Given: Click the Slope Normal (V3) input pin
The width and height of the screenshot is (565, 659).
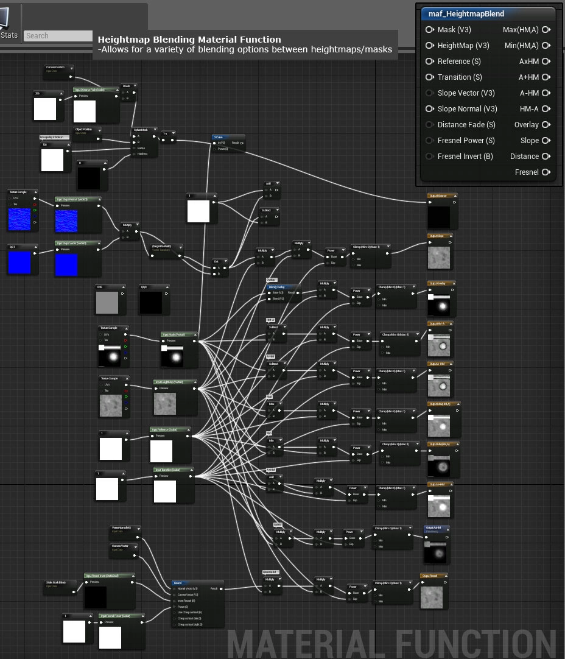Looking at the screenshot, I should coord(429,109).
